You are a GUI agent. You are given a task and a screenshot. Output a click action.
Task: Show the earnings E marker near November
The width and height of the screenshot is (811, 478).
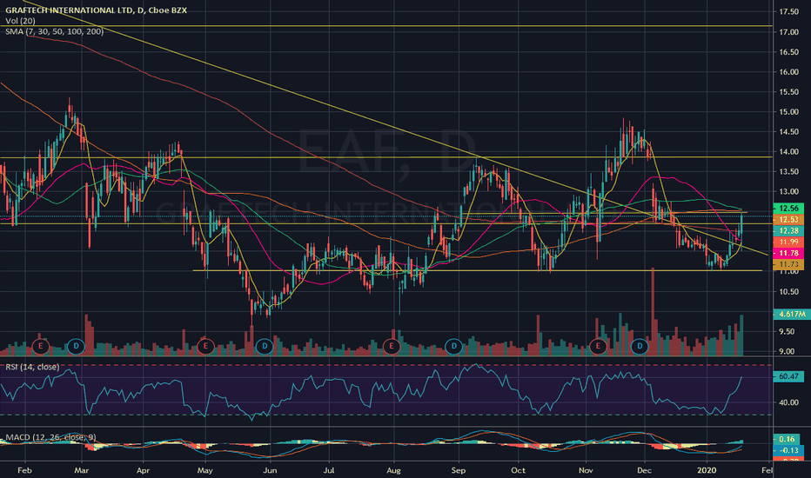[x=599, y=346]
